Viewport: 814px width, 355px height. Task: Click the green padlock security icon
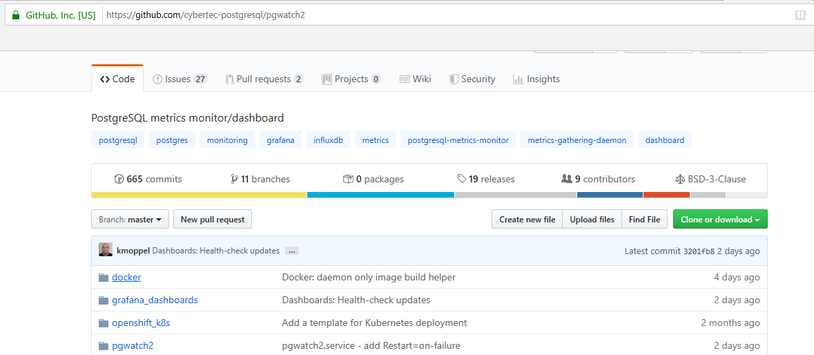[x=16, y=15]
